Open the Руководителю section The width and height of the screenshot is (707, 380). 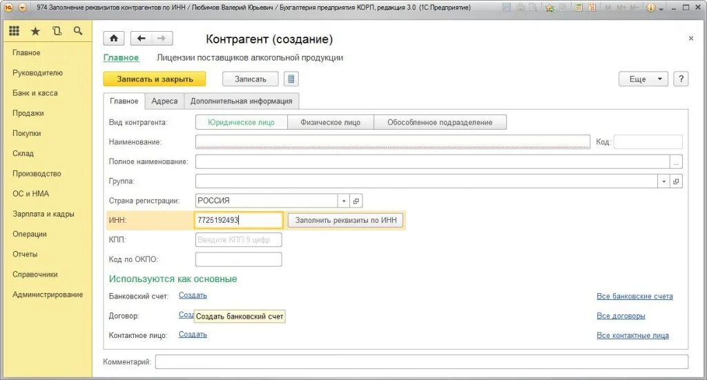tap(37, 73)
